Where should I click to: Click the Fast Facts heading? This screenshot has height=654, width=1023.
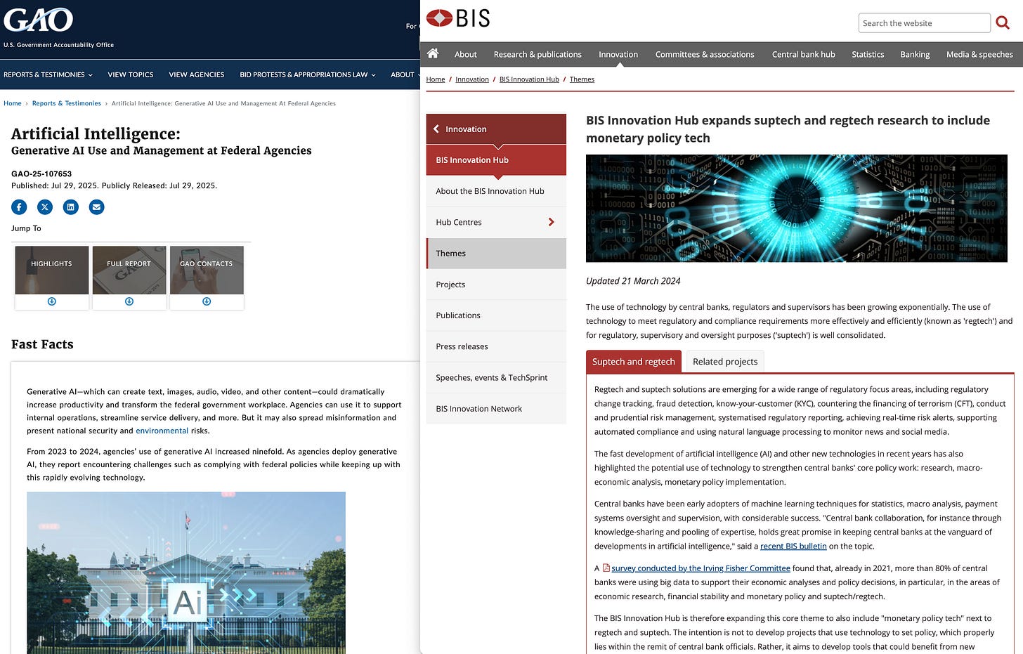(x=42, y=344)
